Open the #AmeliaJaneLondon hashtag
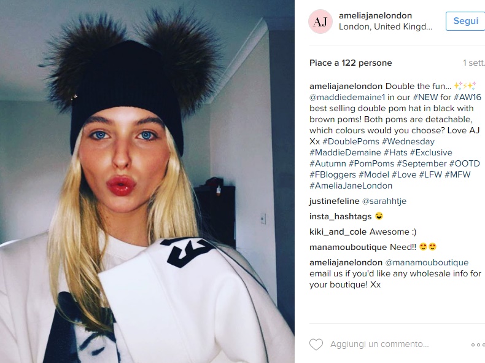The width and height of the screenshot is (485, 363). [351, 185]
